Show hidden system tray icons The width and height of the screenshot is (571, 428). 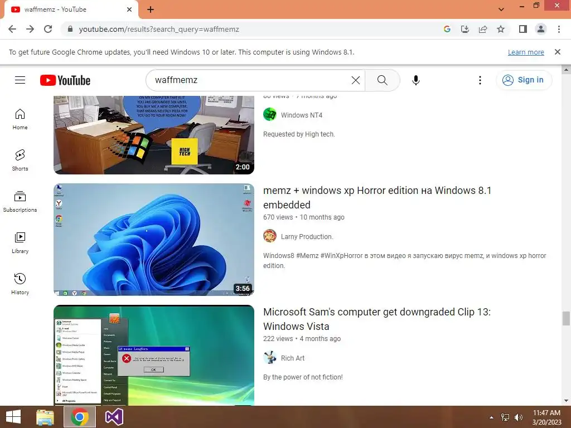pyautogui.click(x=492, y=417)
